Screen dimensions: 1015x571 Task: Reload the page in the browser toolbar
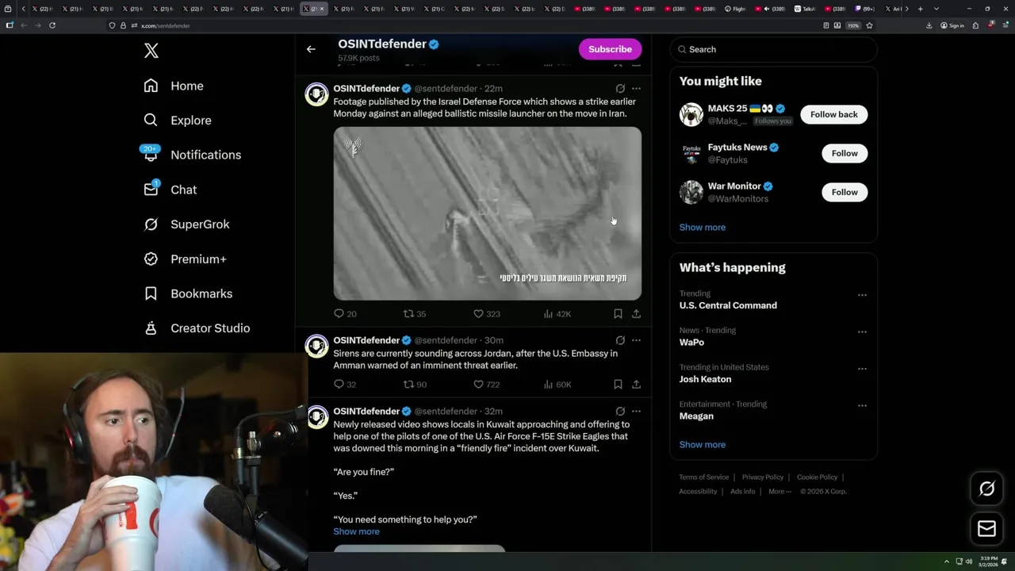[52, 25]
